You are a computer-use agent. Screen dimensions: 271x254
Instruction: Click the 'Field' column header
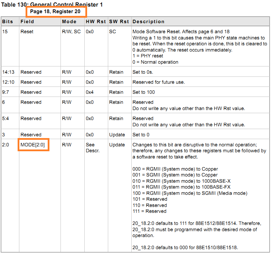coord(27,21)
